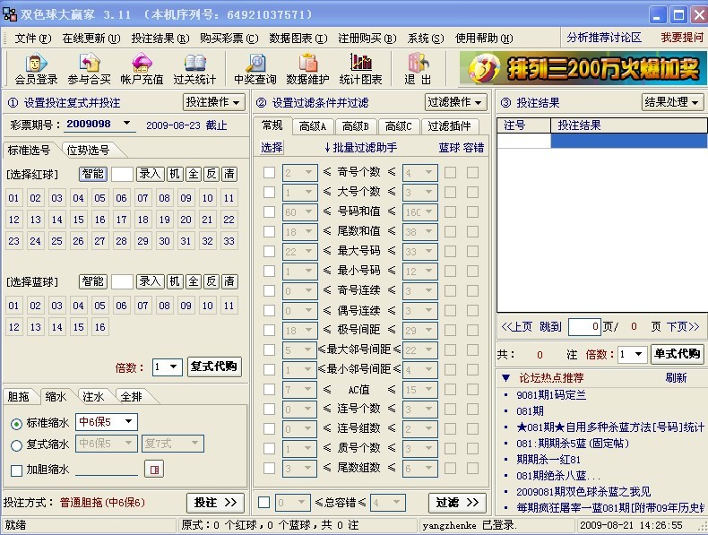Open the 奇号个数 minimum value dropdown
This screenshot has height=535, width=708.
tap(309, 172)
